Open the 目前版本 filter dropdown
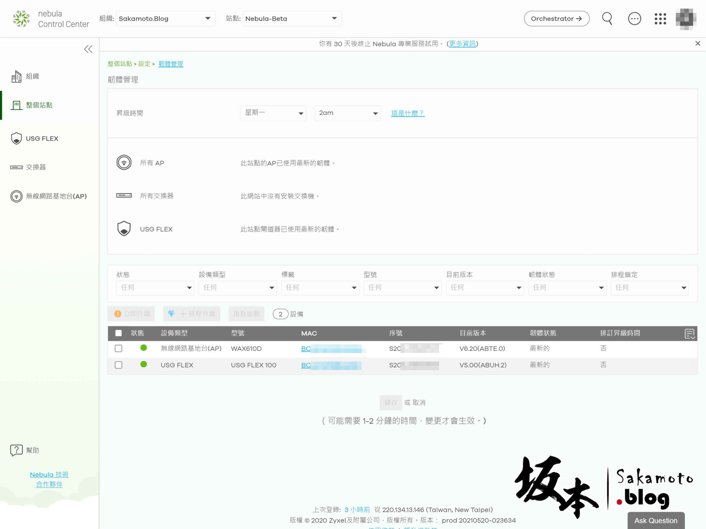Screen dimensions: 706x529 pyautogui.click(x=485, y=288)
